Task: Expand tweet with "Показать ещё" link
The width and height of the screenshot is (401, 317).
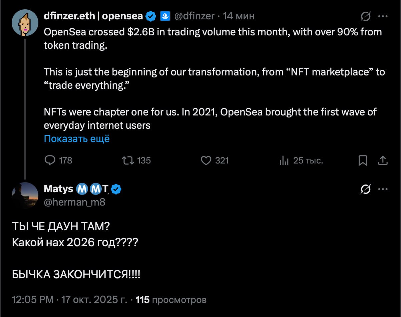Action: [77, 139]
